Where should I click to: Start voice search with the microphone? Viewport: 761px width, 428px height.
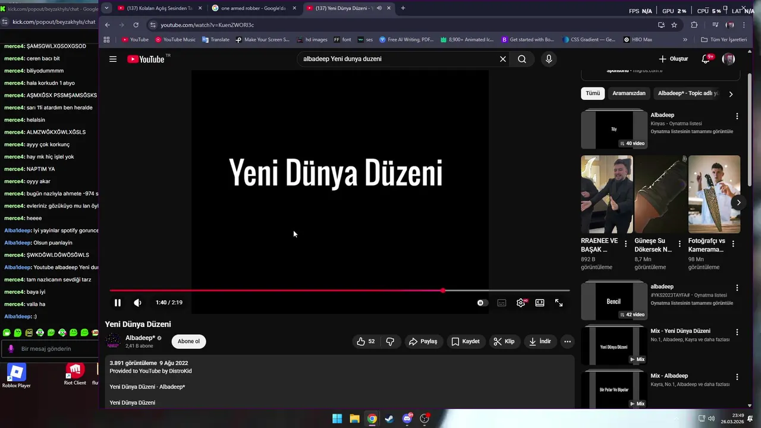point(549,59)
